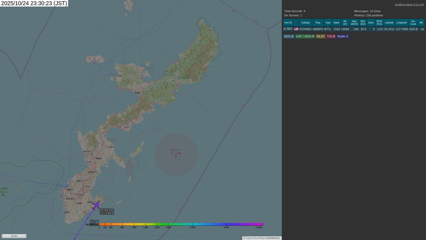Click altitude value 10058
The height and width of the screenshot is (240, 426).
point(345,29)
